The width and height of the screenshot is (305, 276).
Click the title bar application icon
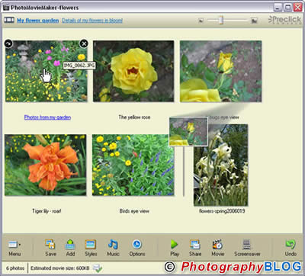click(x=6, y=8)
